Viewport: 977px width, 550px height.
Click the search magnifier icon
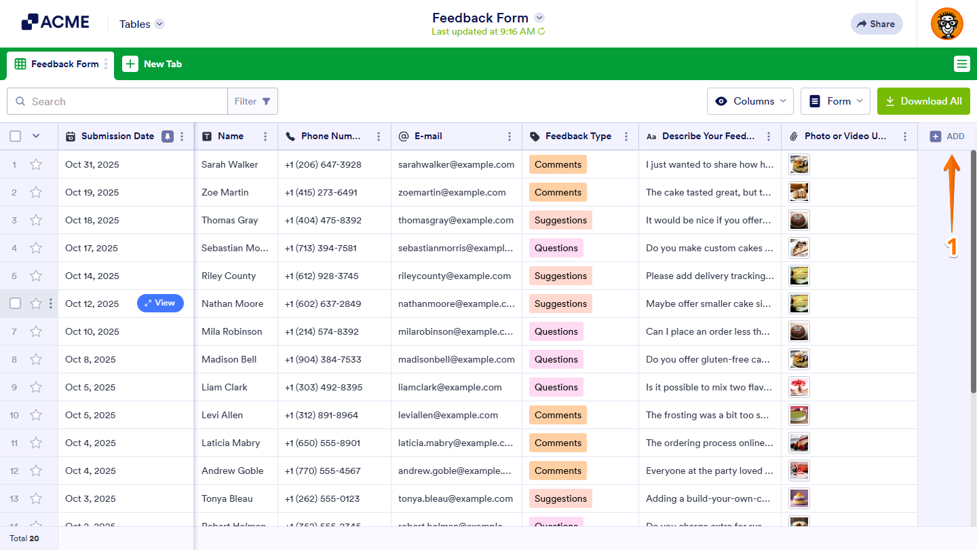(20, 101)
